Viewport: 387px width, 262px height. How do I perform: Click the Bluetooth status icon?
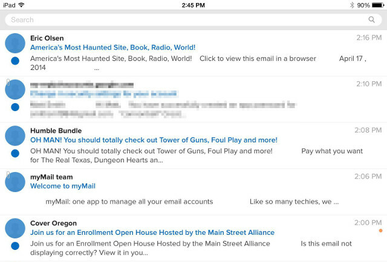[352, 5]
